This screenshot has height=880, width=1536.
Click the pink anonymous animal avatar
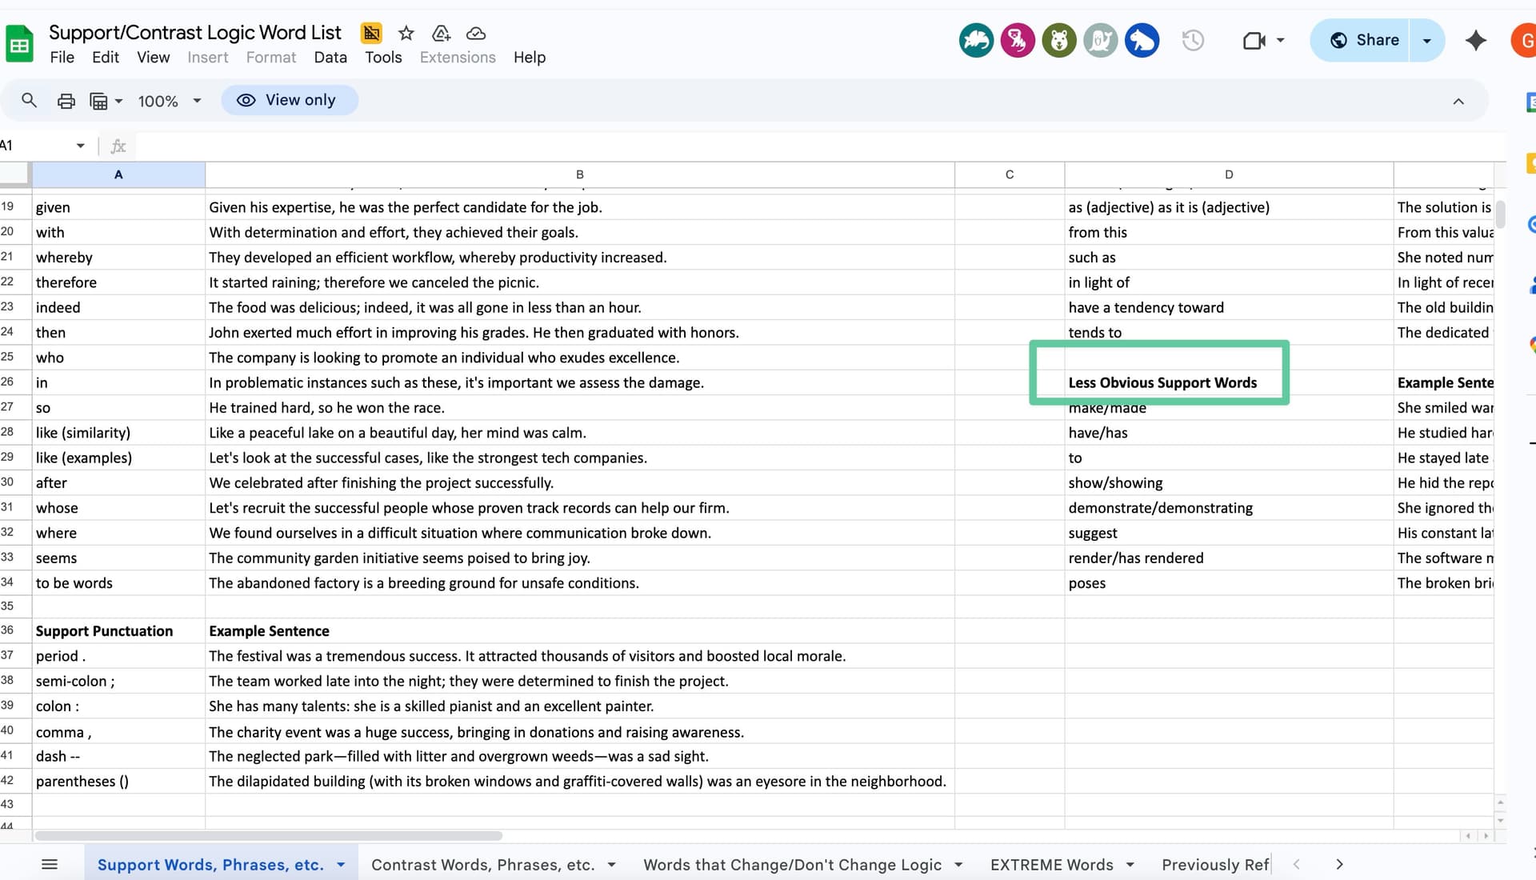[x=1018, y=40]
